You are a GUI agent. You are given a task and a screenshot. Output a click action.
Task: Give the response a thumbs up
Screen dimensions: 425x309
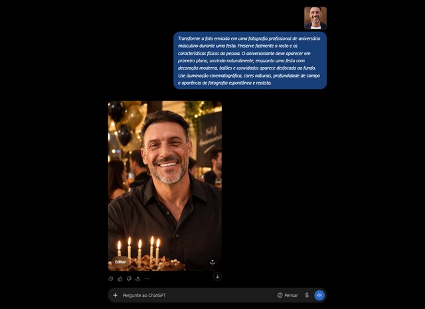tap(120, 278)
